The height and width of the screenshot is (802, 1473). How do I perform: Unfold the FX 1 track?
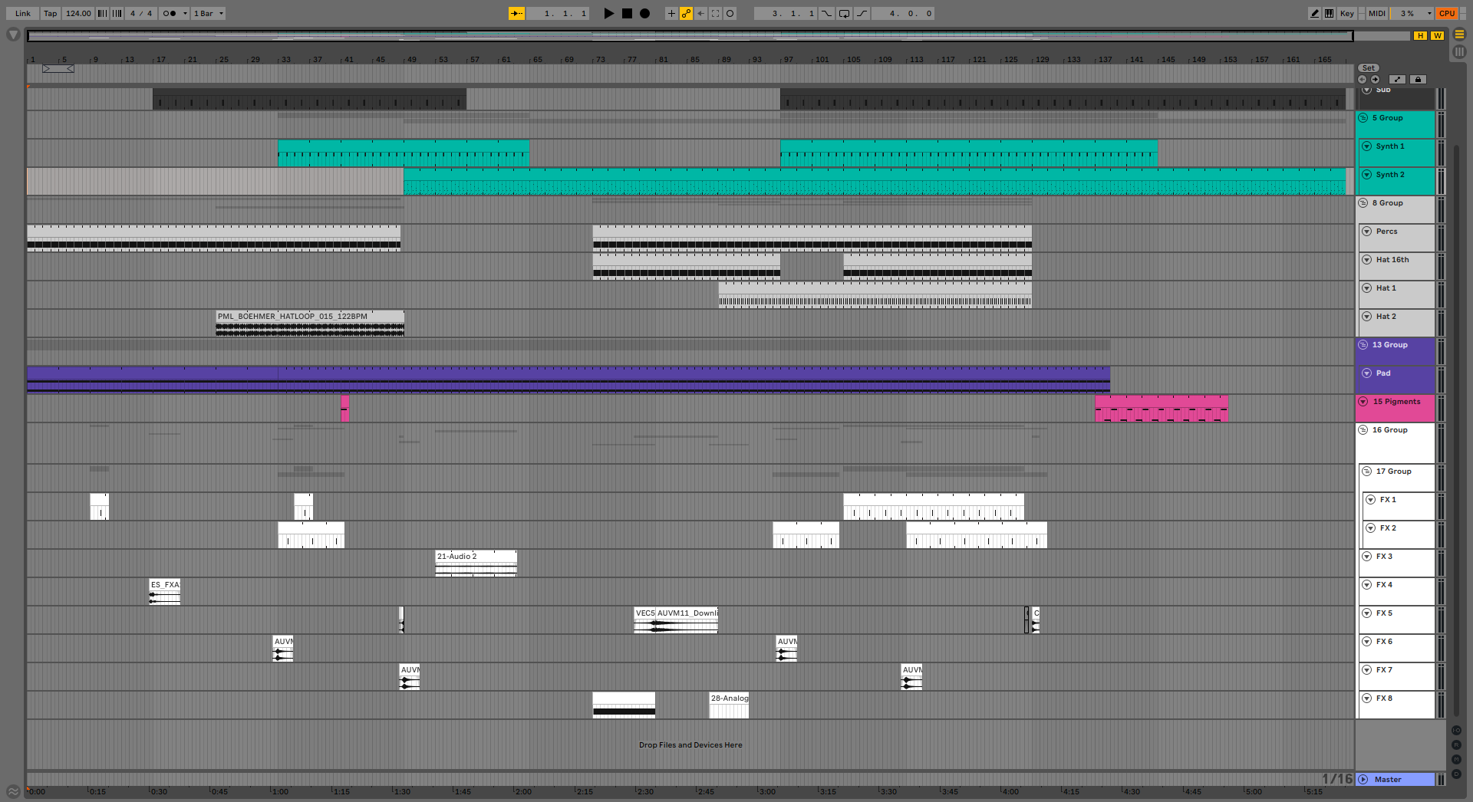pos(1371,500)
